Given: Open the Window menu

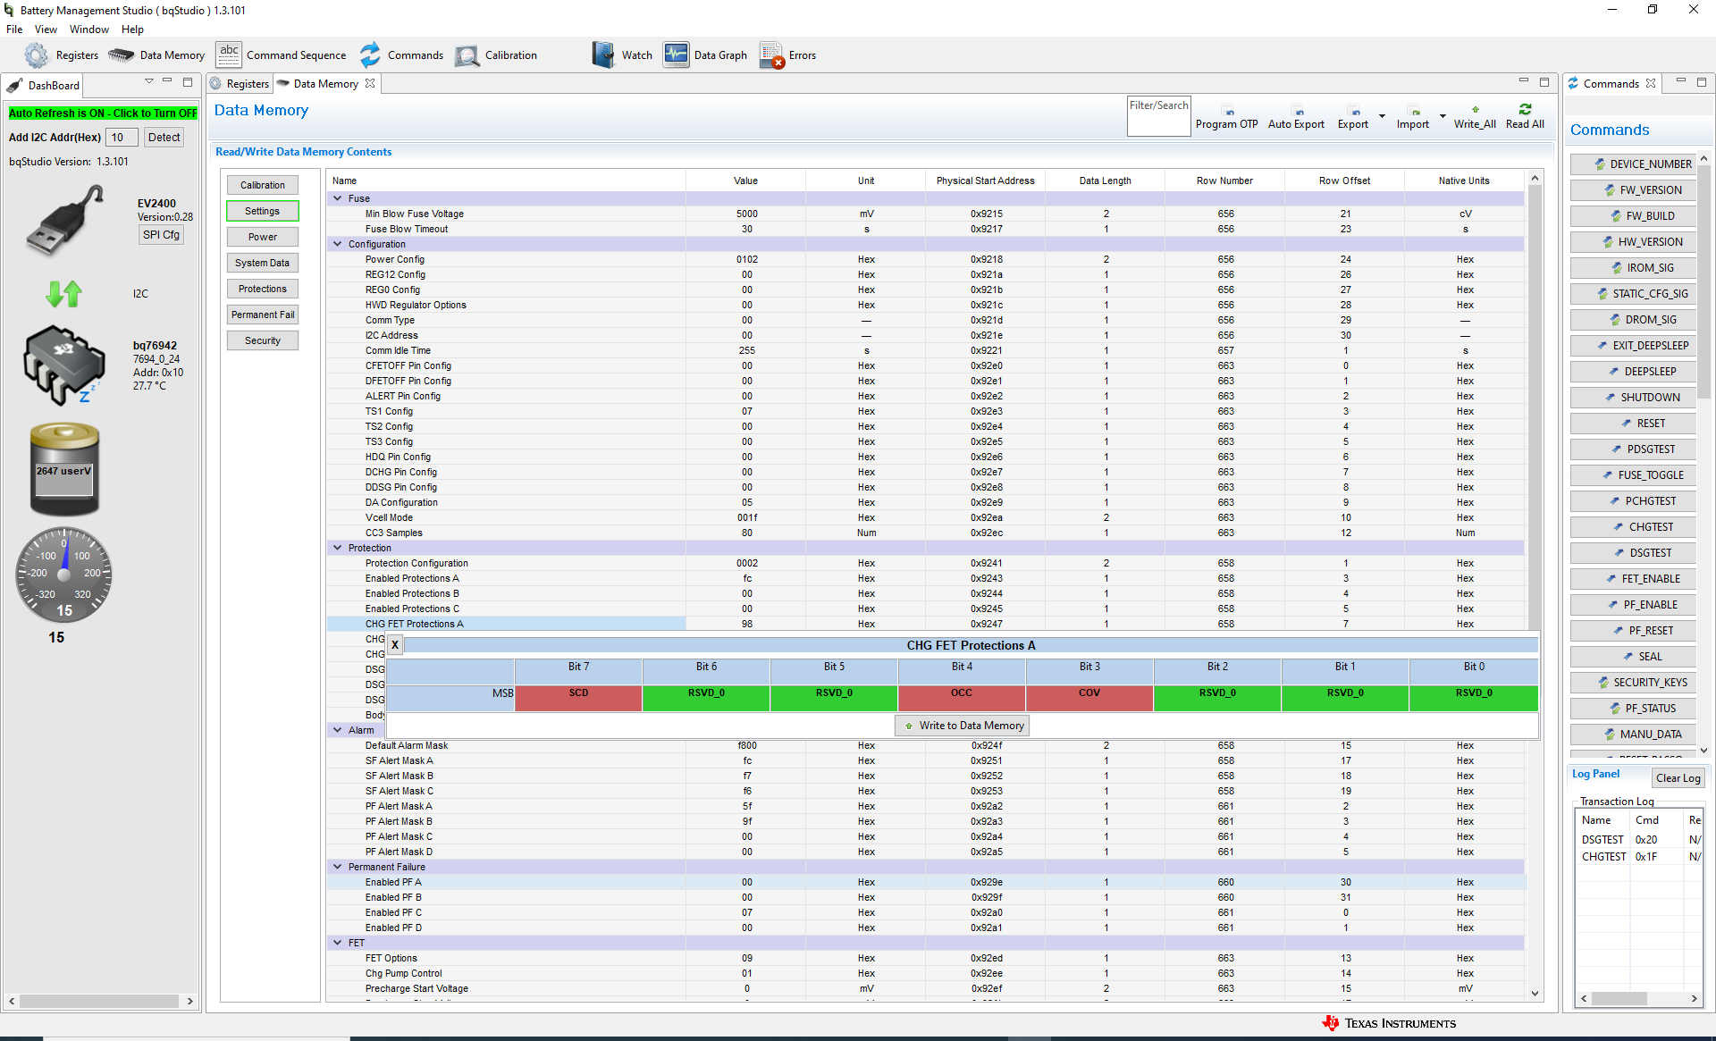Looking at the screenshot, I should click(x=89, y=29).
